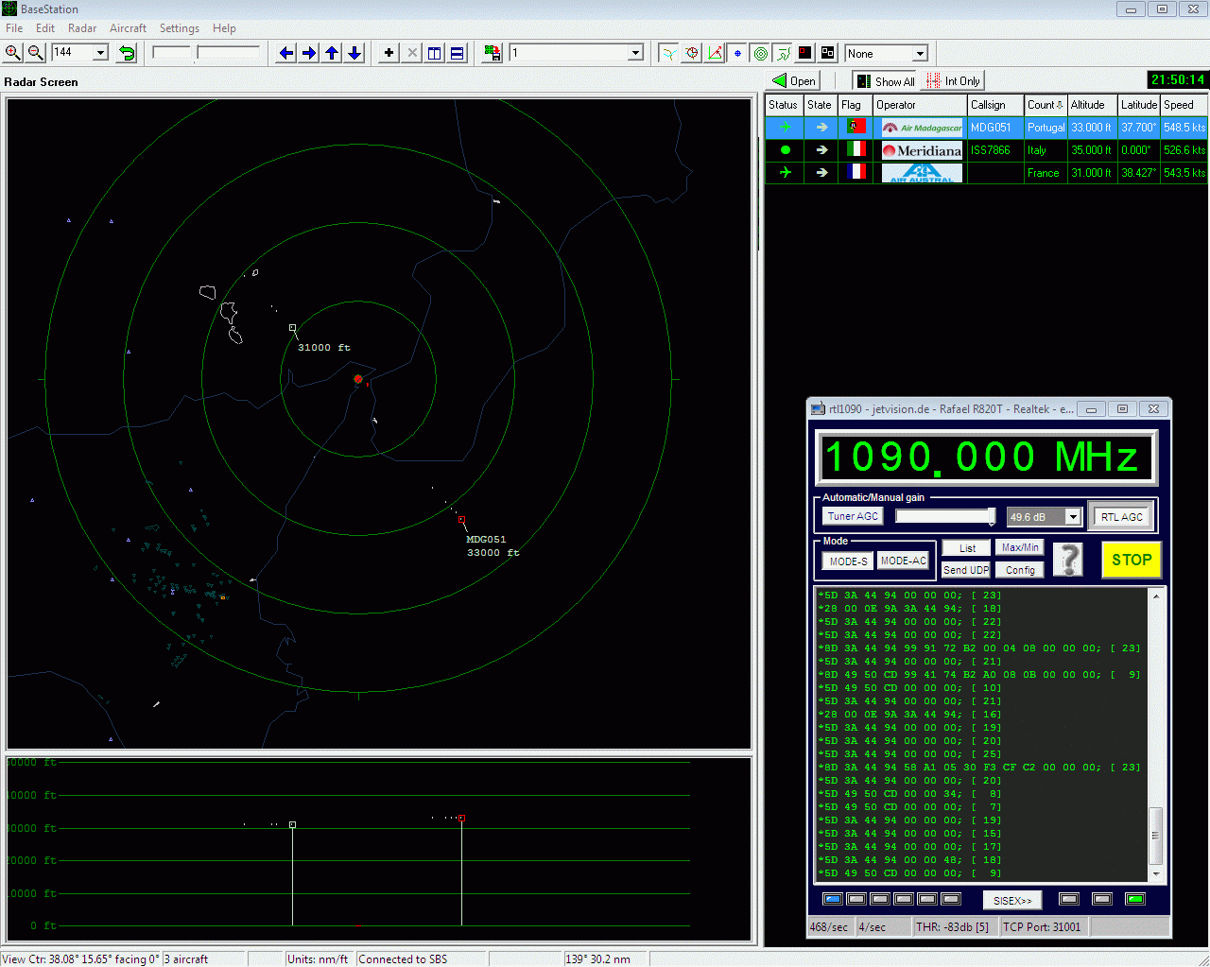Click the blue left pan arrow icon

285,53
